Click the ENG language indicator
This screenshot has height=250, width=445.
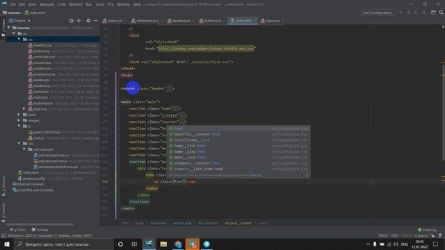pyautogui.click(x=405, y=244)
